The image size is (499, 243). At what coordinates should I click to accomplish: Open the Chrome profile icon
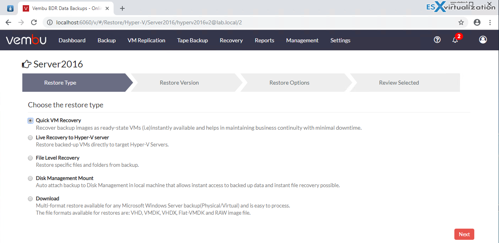477,22
